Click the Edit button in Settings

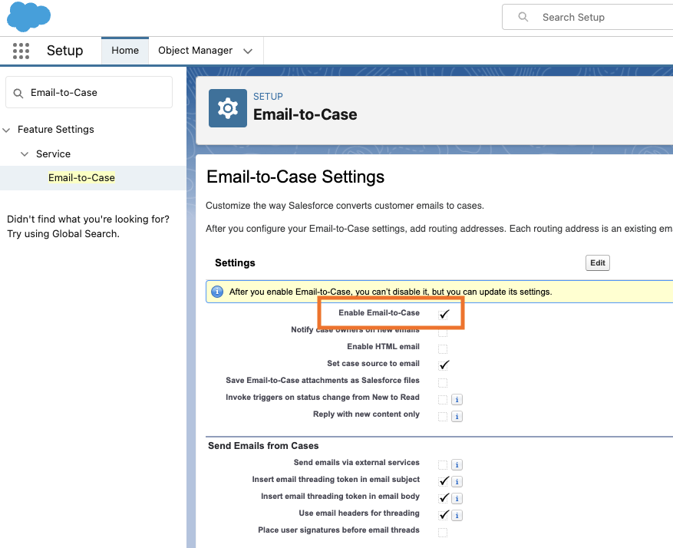(598, 263)
